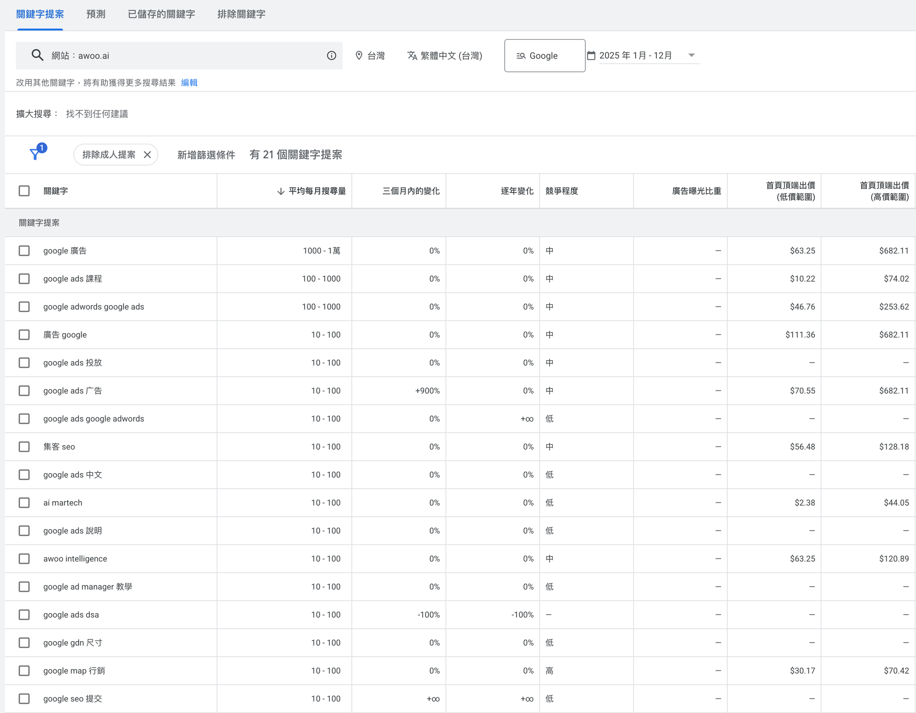Click sort arrow on 平均每月搜尋量 column
Screen dimensions: 916x713
[x=281, y=191]
